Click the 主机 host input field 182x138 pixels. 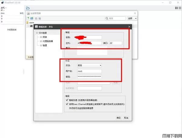pos(89,43)
